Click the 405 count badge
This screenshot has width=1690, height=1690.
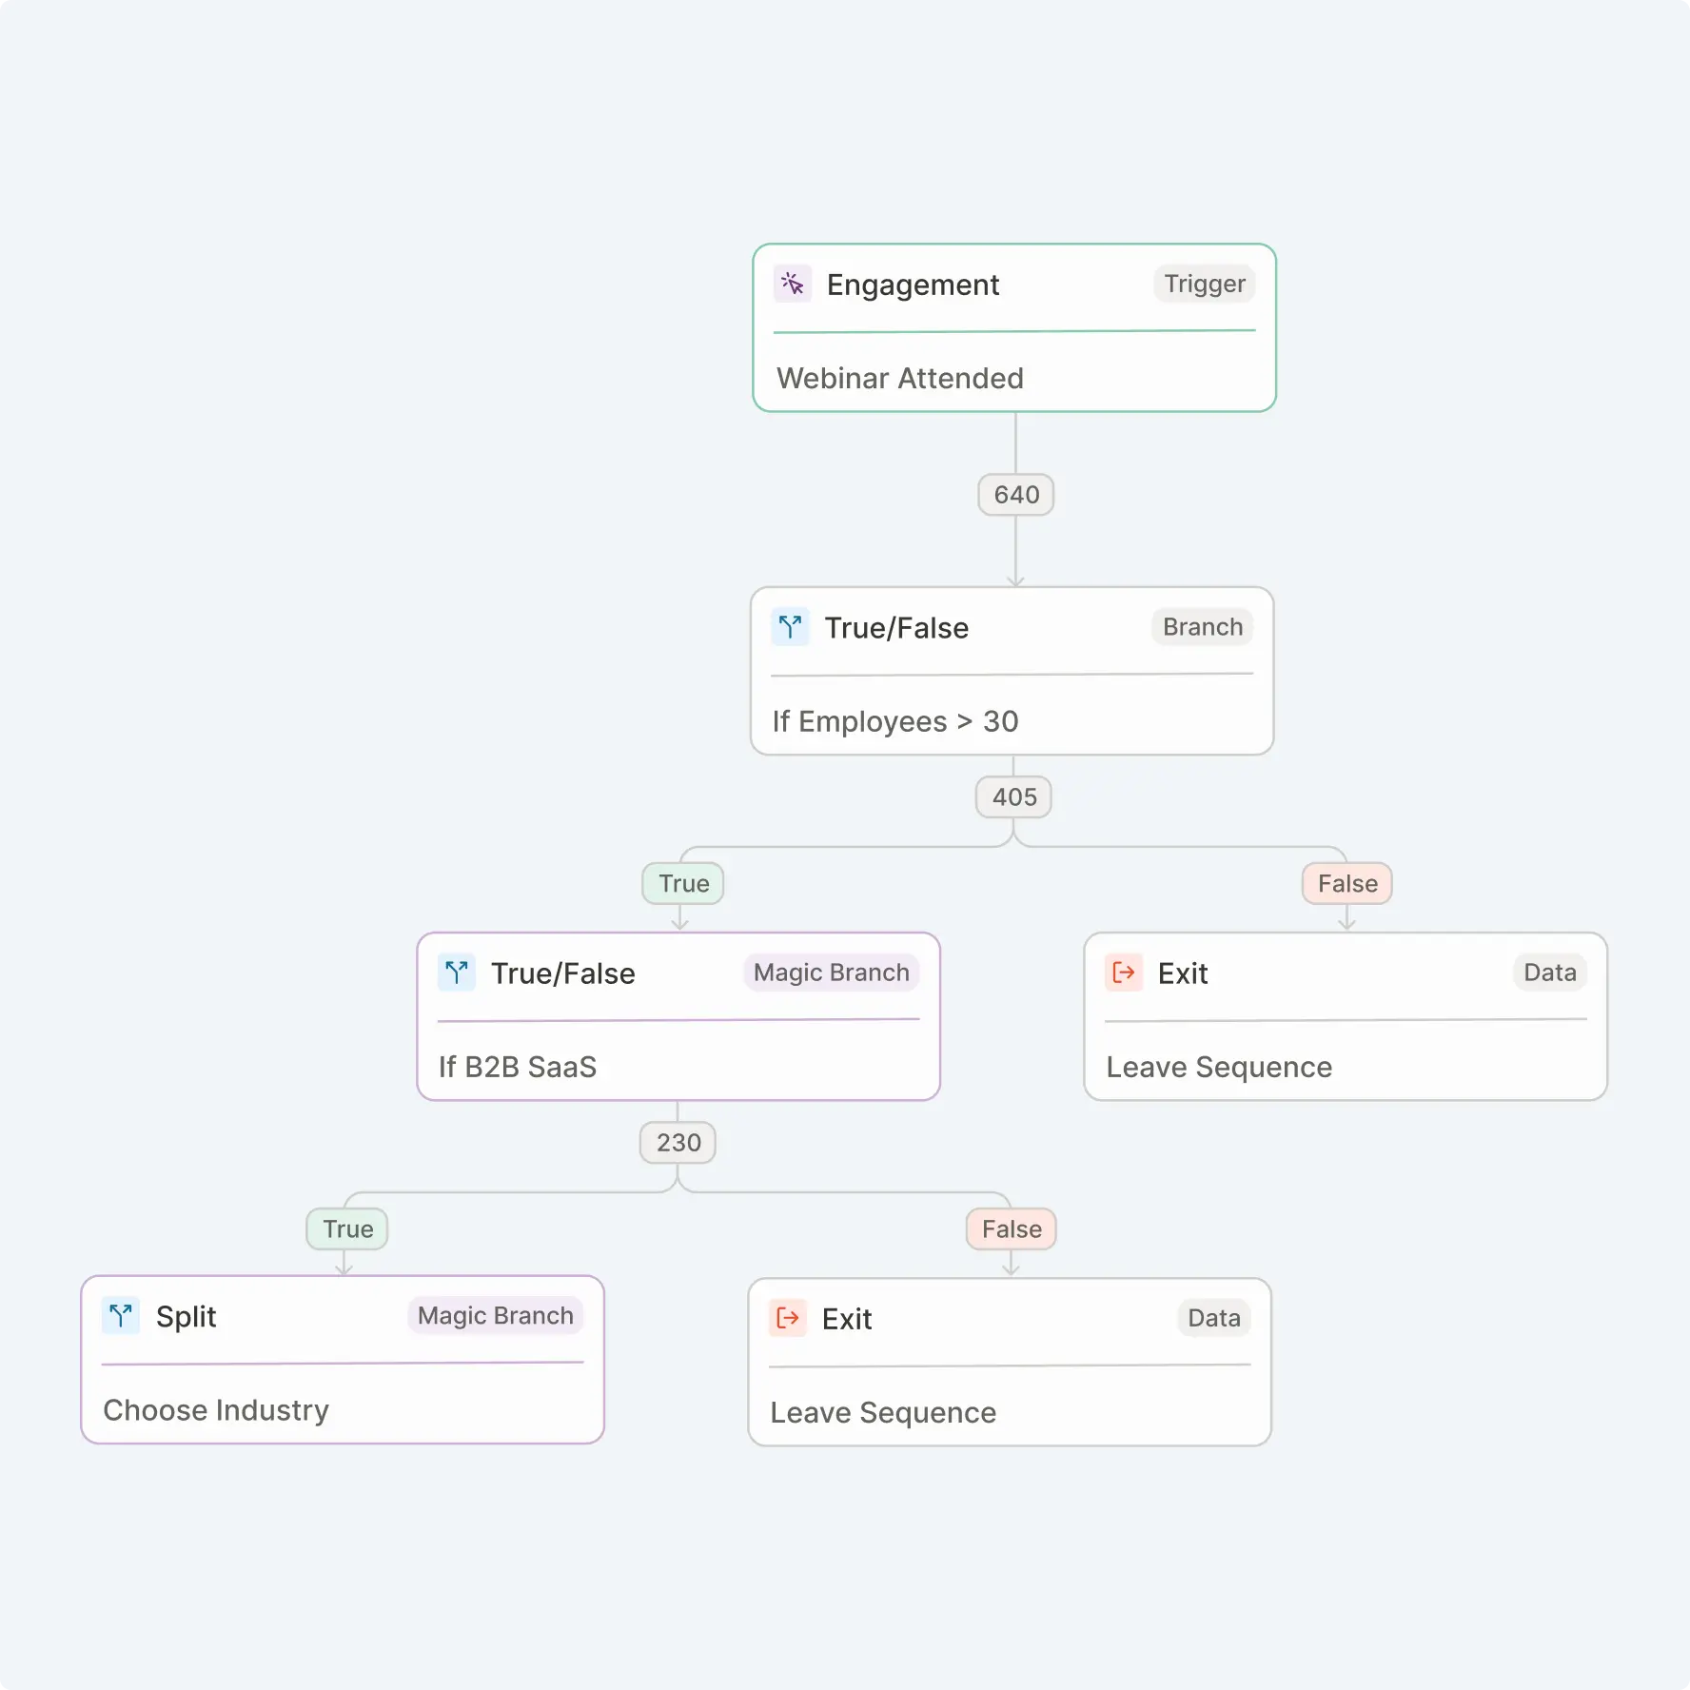click(1014, 797)
